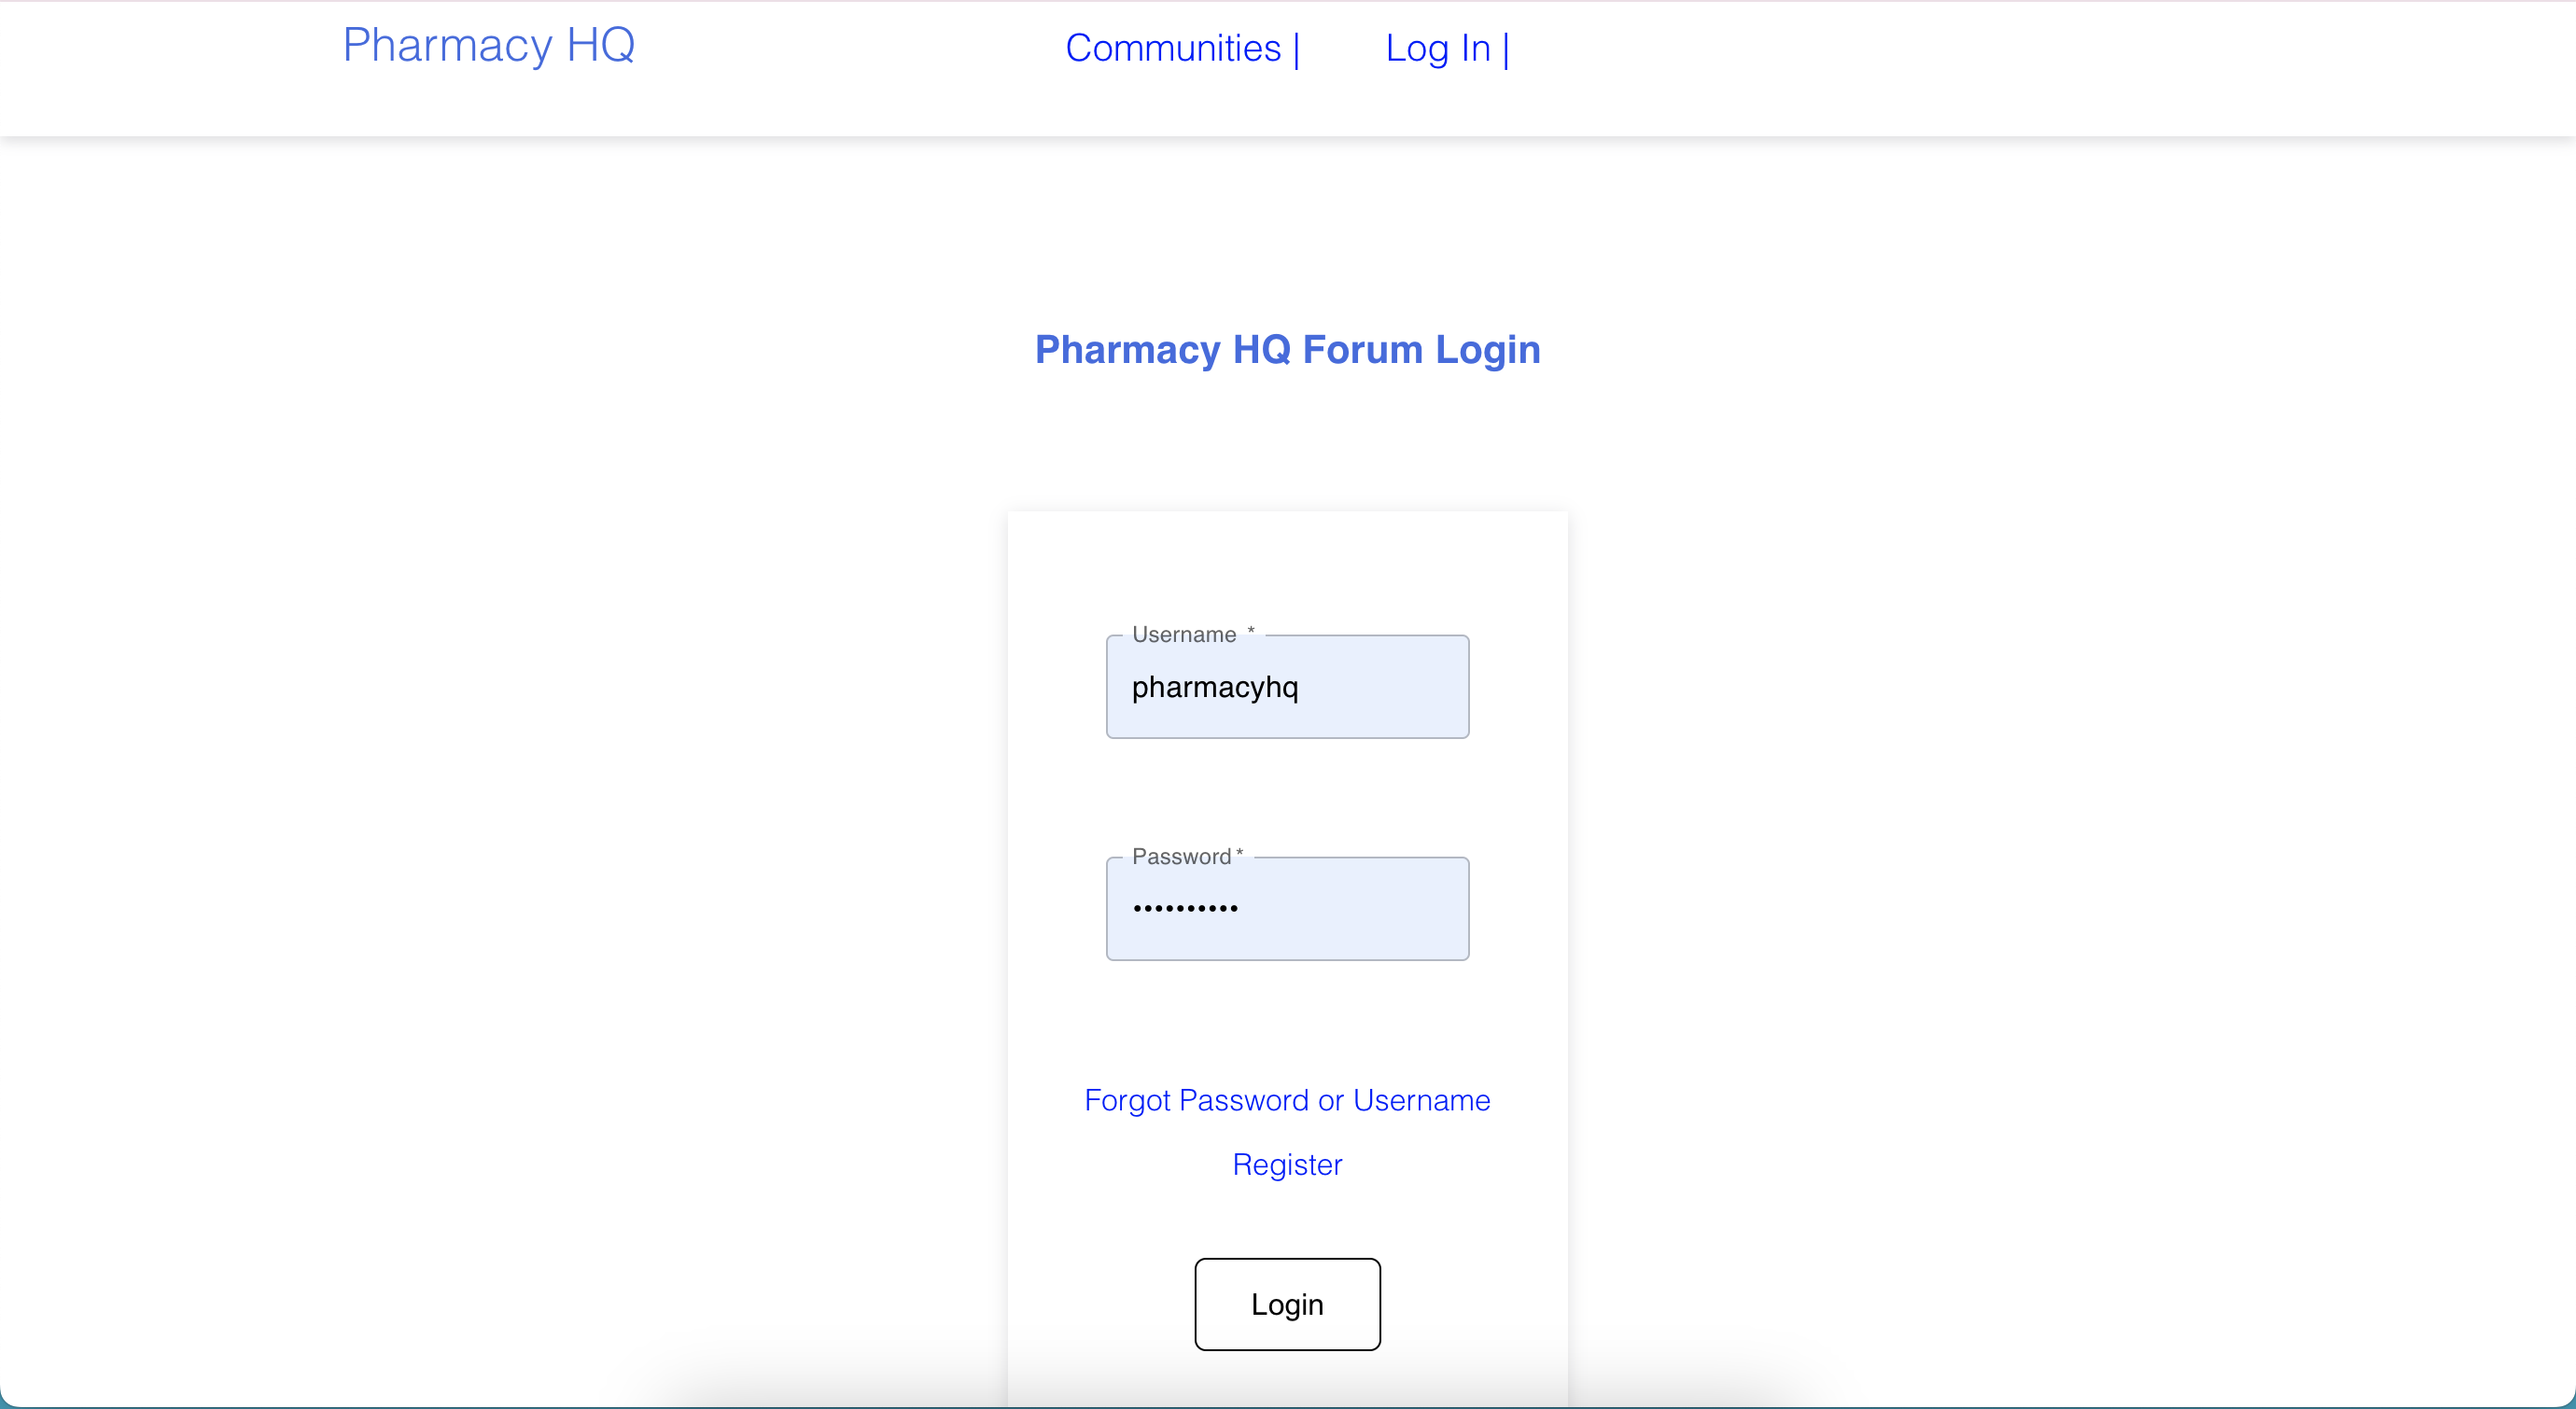2576x1409 pixels.
Task: Click the Password field label
Action: [x=1180, y=856]
